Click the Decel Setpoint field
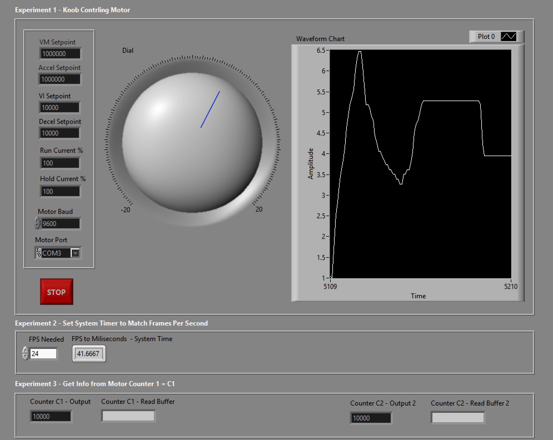The width and height of the screenshot is (553, 440). (60, 133)
